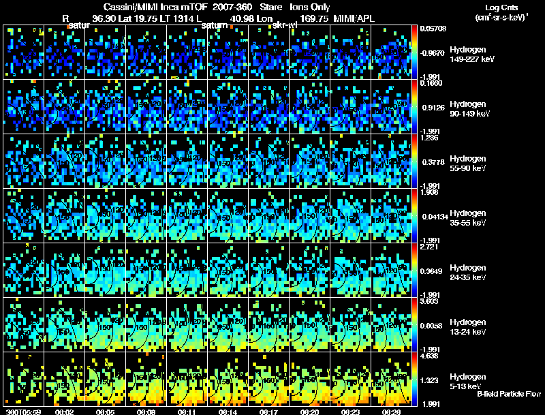Image resolution: width=545 pixels, height=415 pixels.
Task: Click the Hydrogen 5-13 keV row label
Action: point(467,382)
